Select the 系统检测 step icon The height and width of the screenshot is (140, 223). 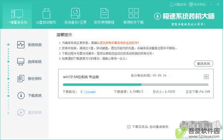[x=21, y=45]
